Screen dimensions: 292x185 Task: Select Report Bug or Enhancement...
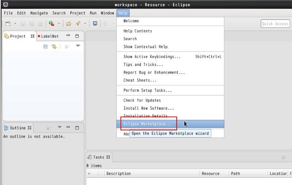170,72
